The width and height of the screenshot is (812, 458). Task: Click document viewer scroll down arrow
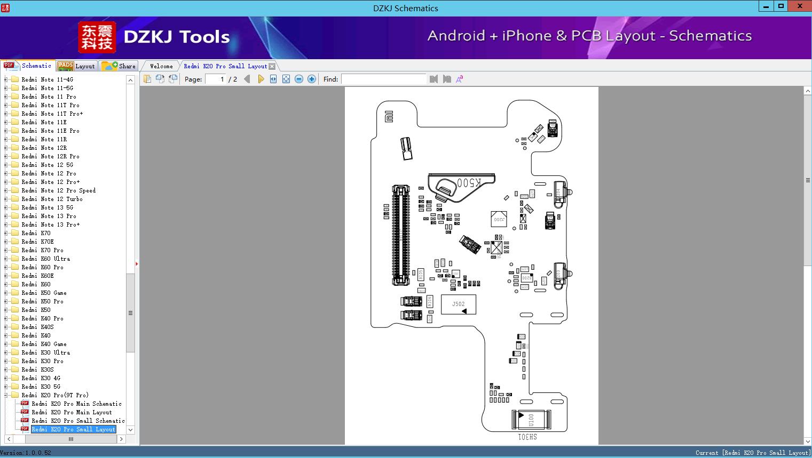point(808,441)
